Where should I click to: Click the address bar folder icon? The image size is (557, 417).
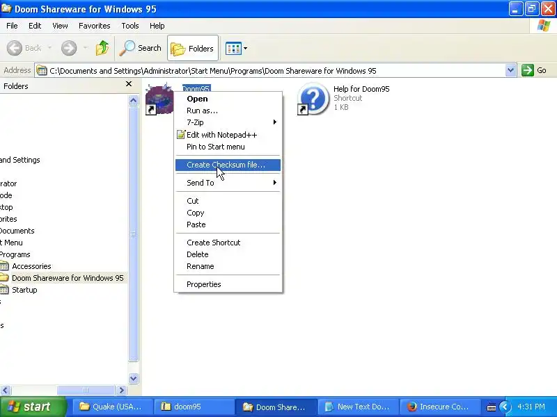[42, 71]
